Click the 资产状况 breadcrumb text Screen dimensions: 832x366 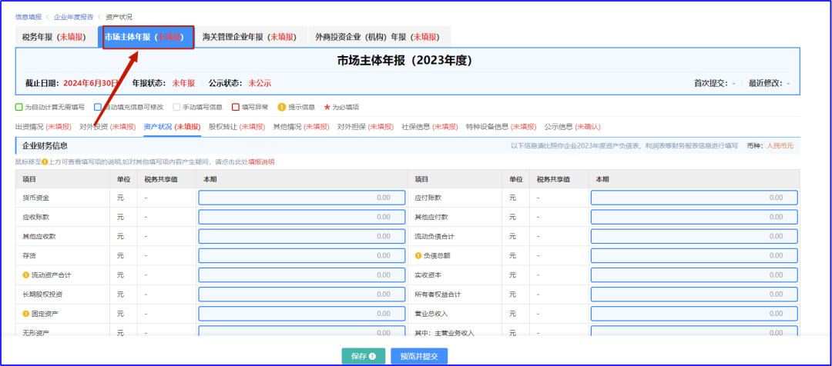(x=120, y=17)
